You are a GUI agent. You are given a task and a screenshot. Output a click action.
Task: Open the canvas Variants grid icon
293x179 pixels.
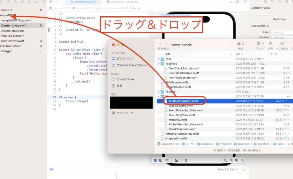click(x=167, y=160)
